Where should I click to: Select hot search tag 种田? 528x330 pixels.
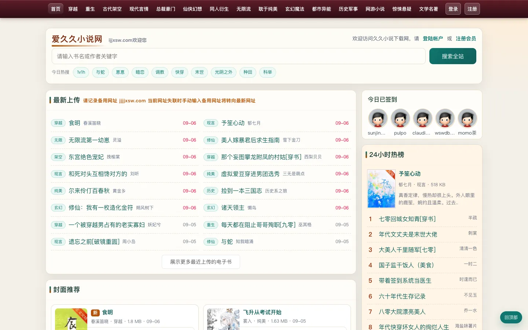click(248, 72)
